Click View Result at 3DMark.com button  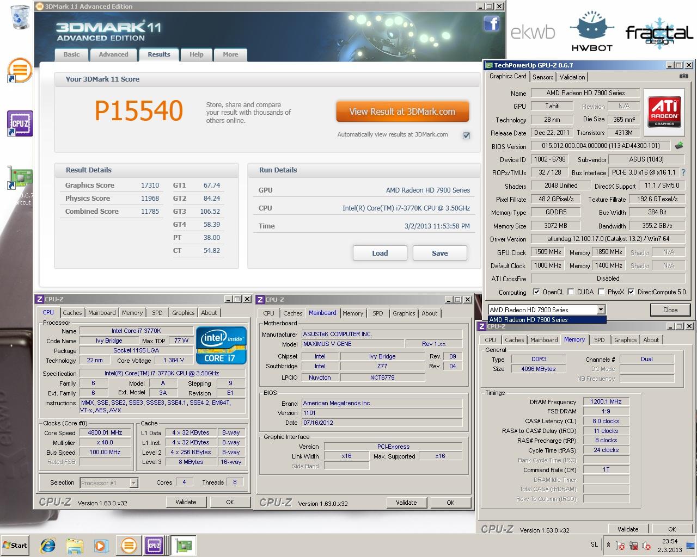402,112
